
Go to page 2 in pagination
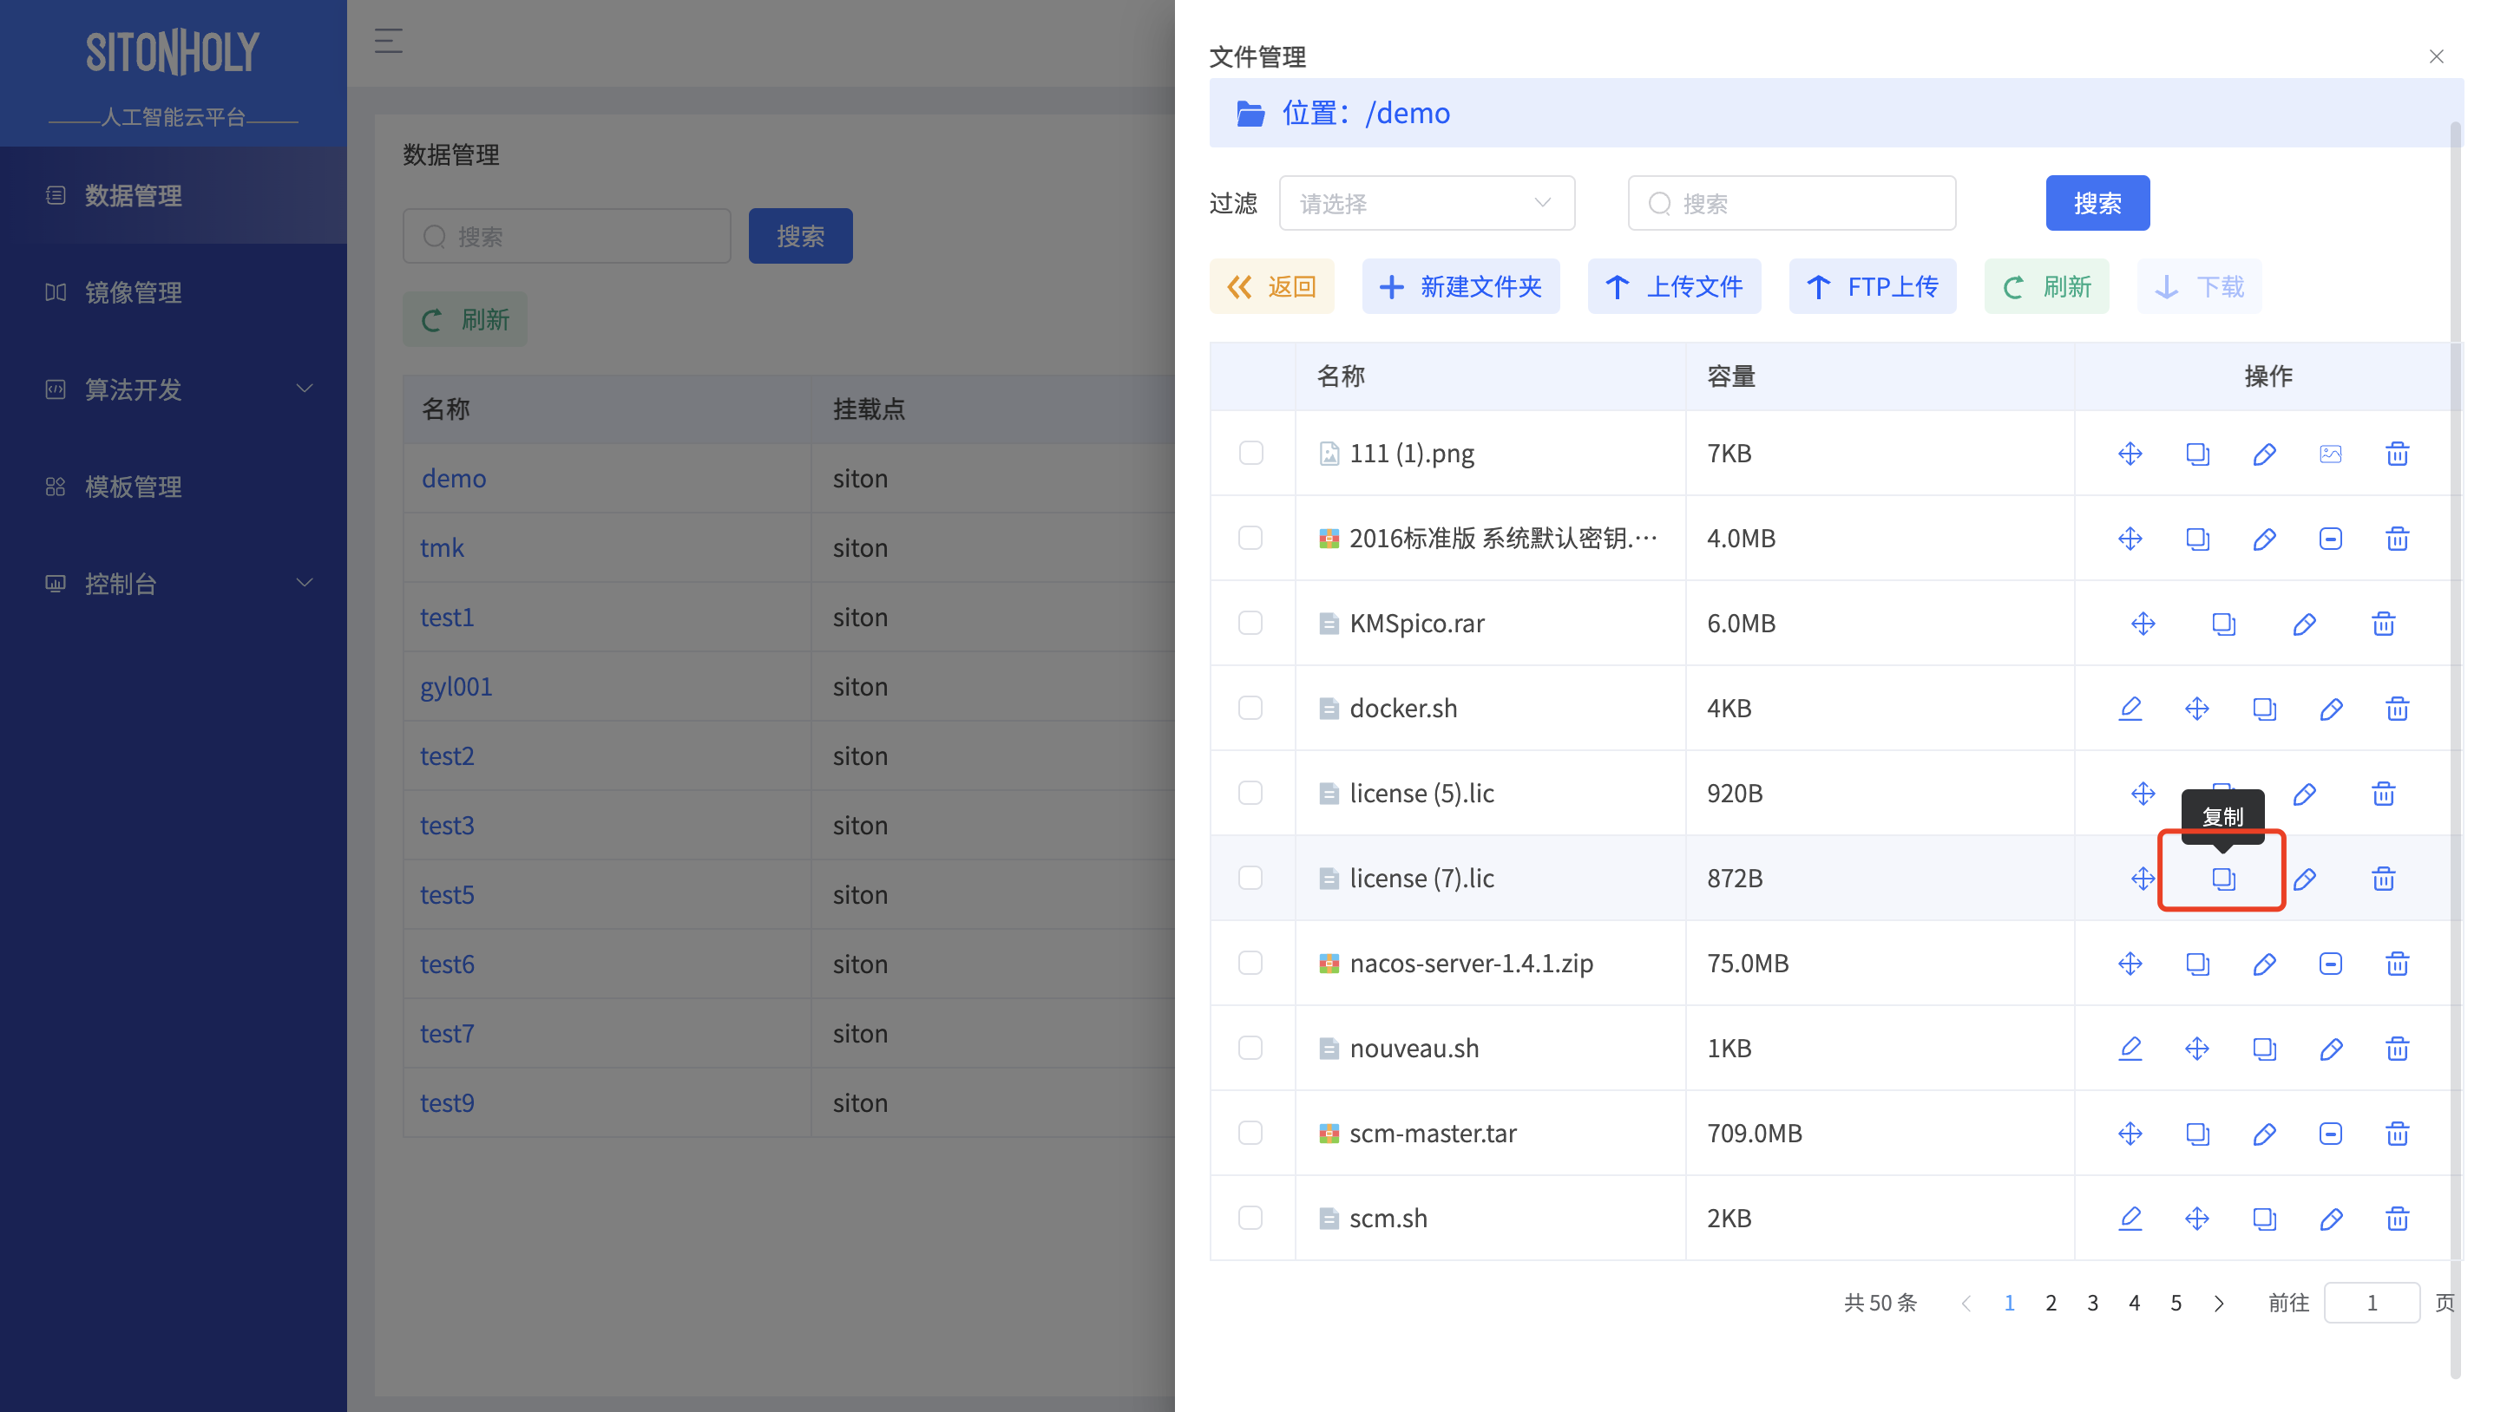pos(2051,1304)
